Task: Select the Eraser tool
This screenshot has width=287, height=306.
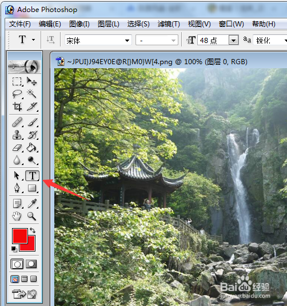Action: coord(17,148)
